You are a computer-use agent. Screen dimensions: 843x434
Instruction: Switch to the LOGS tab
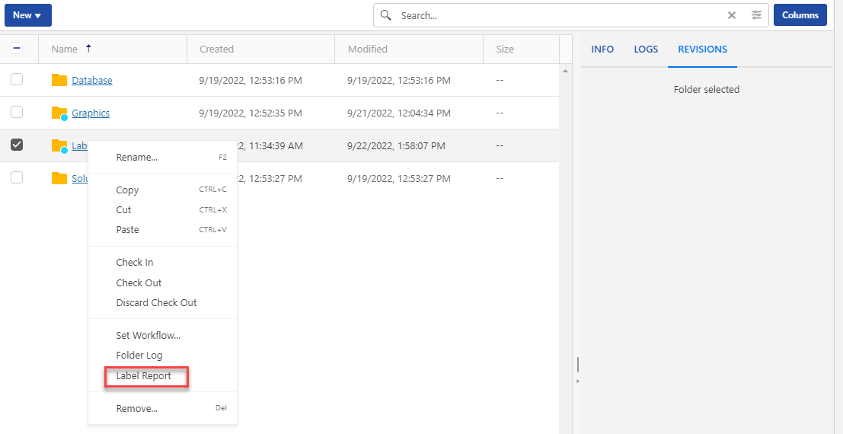pos(646,49)
